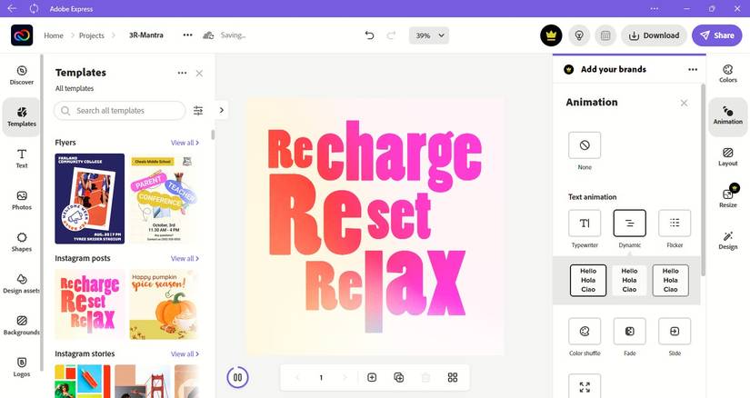Select the Farland Community College flyer template
The height and width of the screenshot is (398, 750).
[x=89, y=198]
